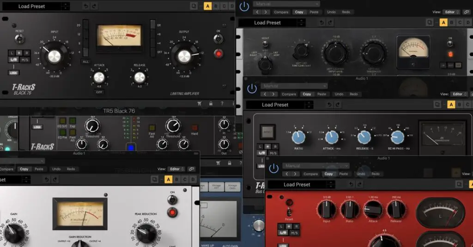Click the red compressor window's power icon
473x247 pixels.
pos(273,168)
